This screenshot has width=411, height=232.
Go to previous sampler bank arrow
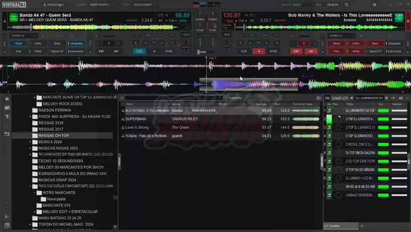pyautogui.click(x=352, y=98)
